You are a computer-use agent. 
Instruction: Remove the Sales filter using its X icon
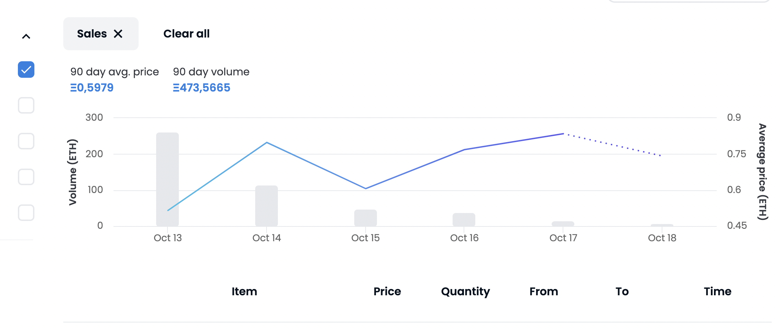[118, 34]
